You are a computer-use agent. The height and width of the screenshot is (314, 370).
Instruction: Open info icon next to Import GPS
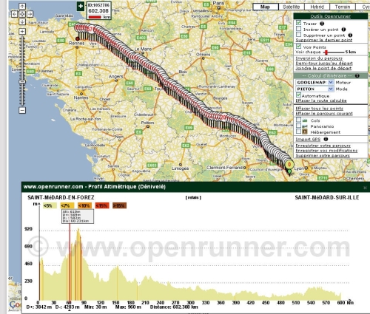pos(326,139)
